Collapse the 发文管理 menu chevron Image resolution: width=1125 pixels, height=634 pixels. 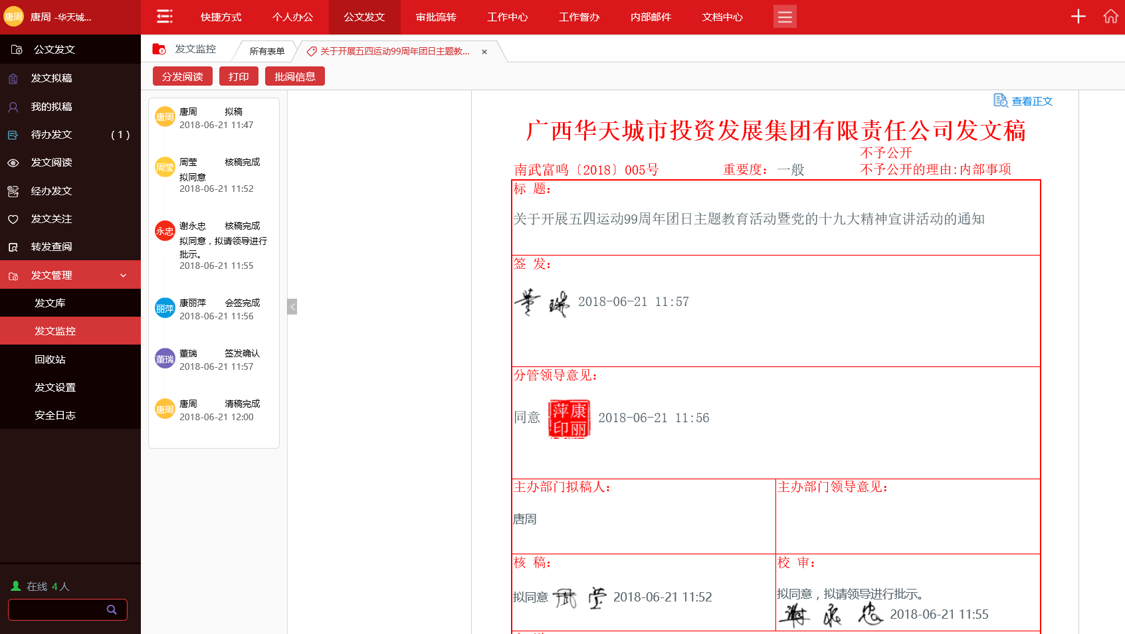[123, 276]
